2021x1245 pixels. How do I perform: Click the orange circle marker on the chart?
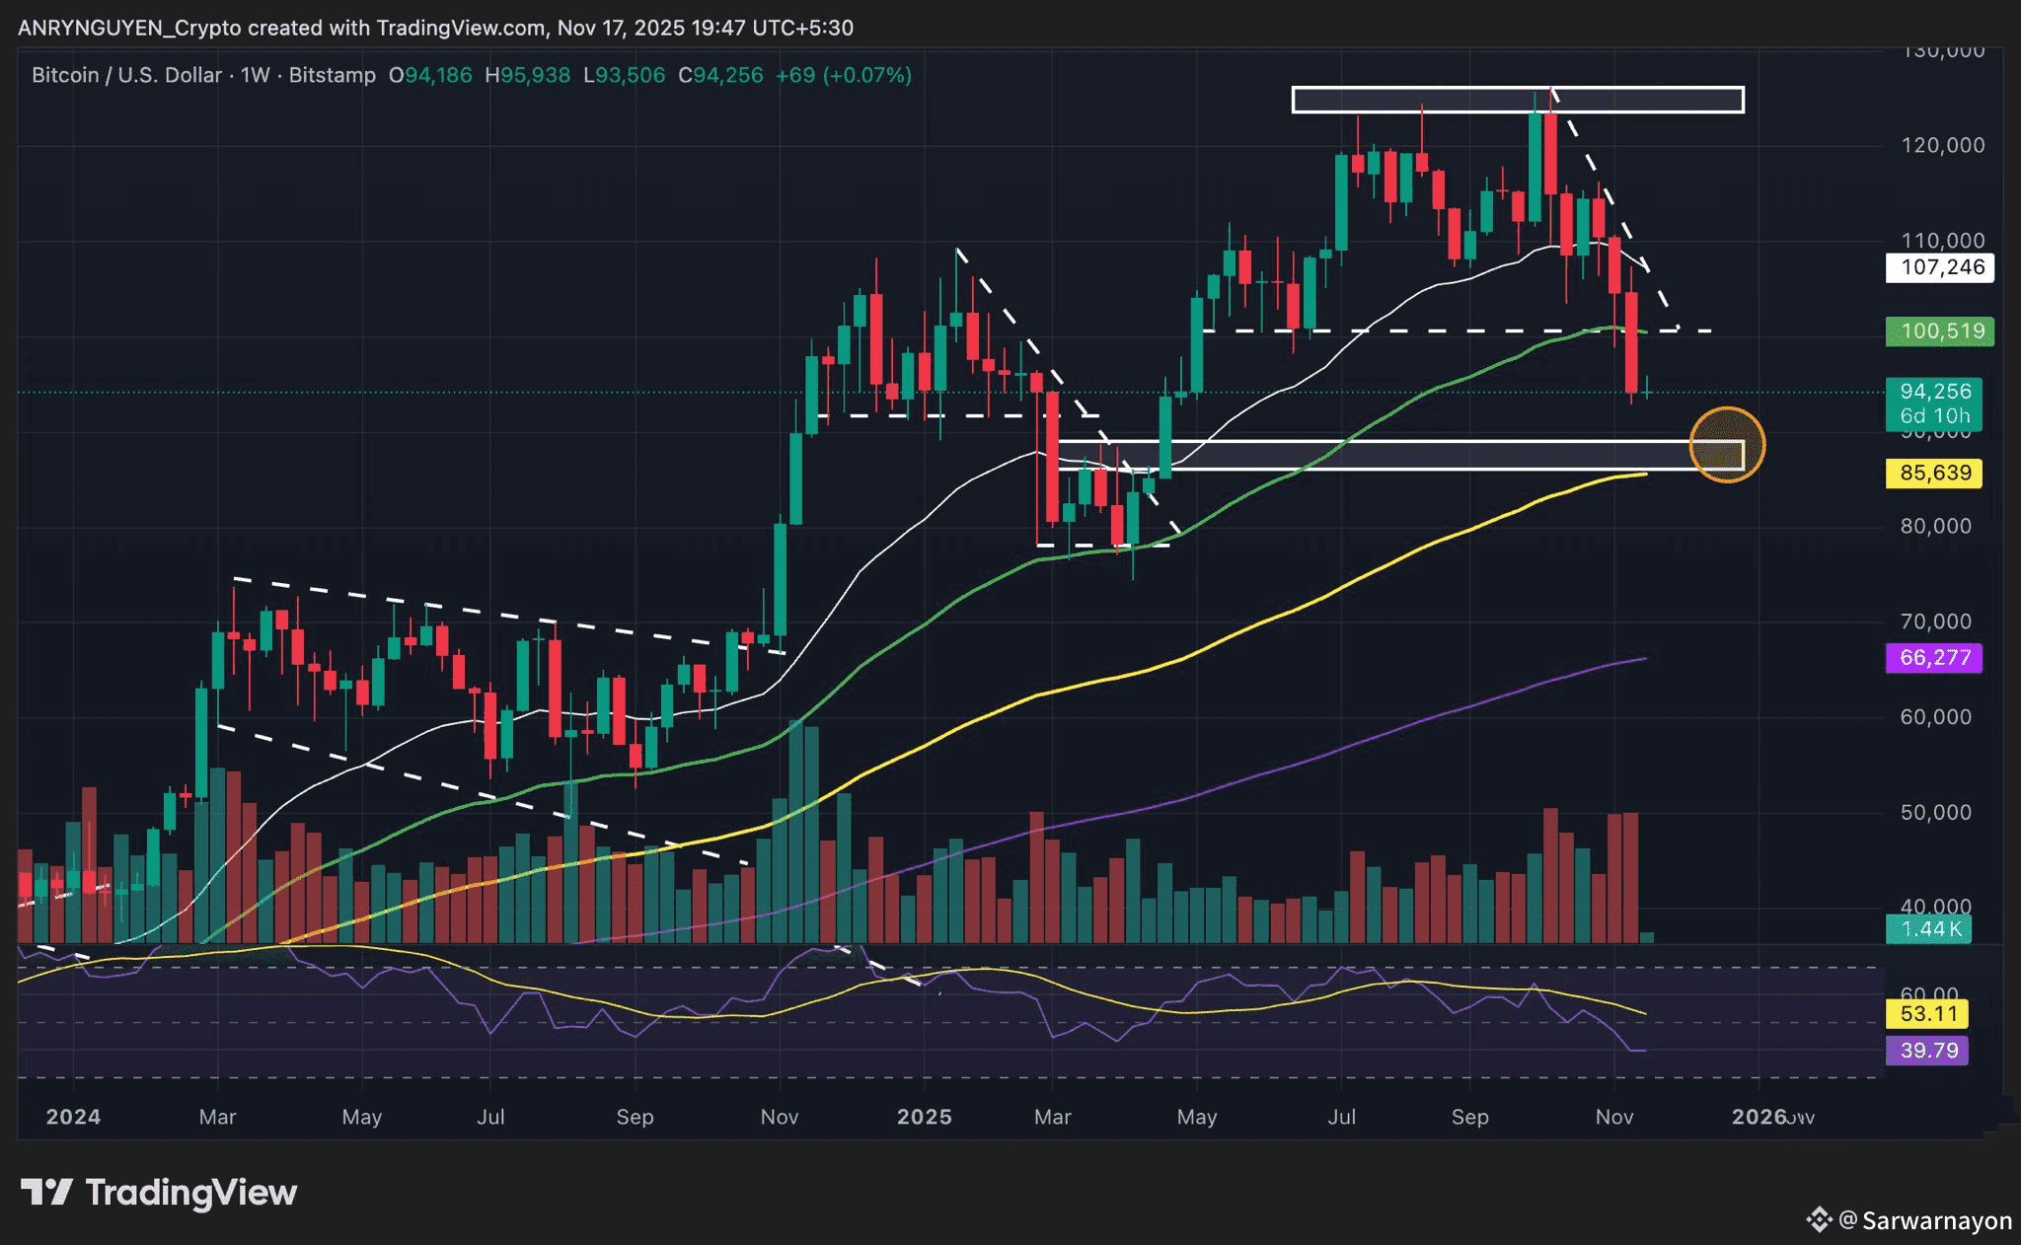[1727, 445]
